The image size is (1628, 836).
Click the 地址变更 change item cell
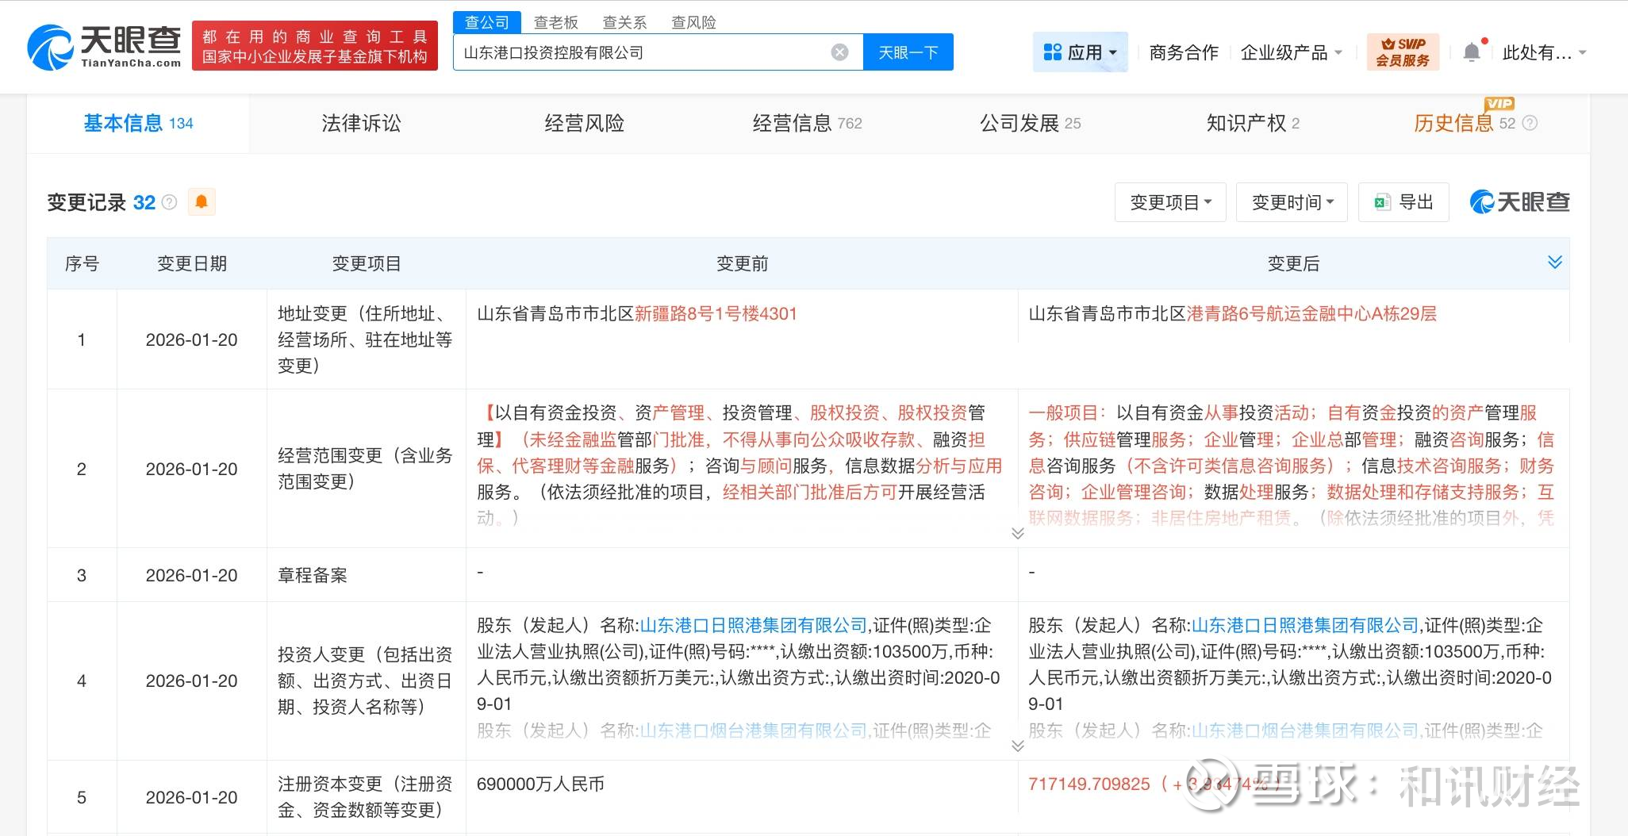point(365,339)
